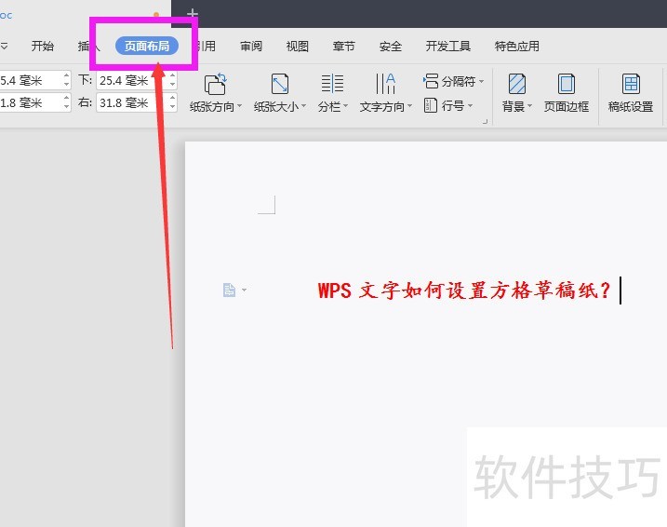This screenshot has width=667, height=527.
Task: Click the document icon beside the title paragraph
Action: tap(229, 290)
